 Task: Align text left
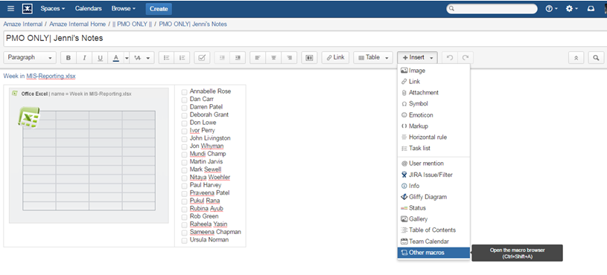pos(258,58)
